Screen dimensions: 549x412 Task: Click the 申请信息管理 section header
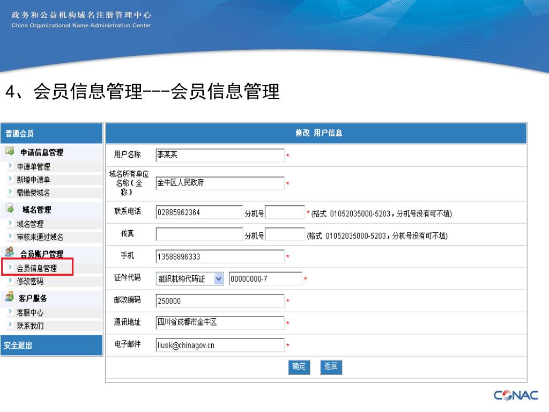tap(42, 152)
